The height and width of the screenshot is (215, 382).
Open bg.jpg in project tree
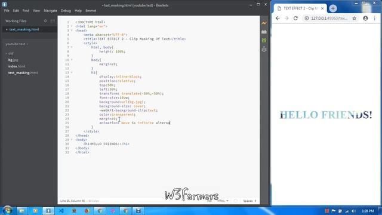pos(13,60)
